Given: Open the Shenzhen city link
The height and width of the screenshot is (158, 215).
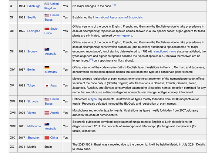Looking at the screenshot, I should pos(34,138).
